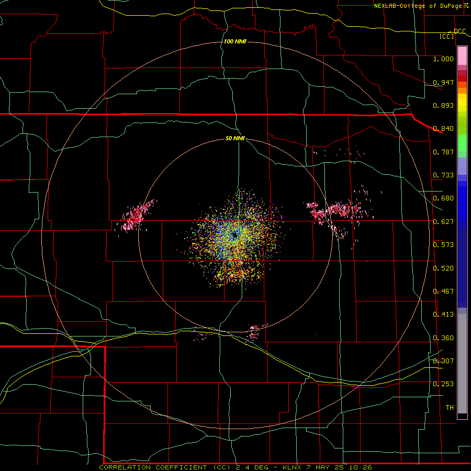Screen dimensions: 471x471
Task: Pick the gray bottom color bar segment
Action: pyautogui.click(x=462, y=364)
